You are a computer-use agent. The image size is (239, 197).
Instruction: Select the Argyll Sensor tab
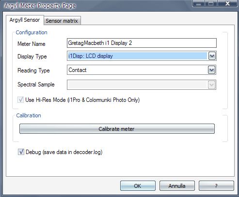tap(25, 20)
